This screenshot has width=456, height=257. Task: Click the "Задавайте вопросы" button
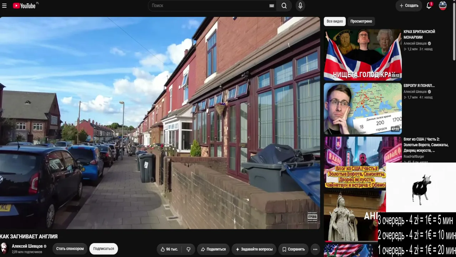254,249
